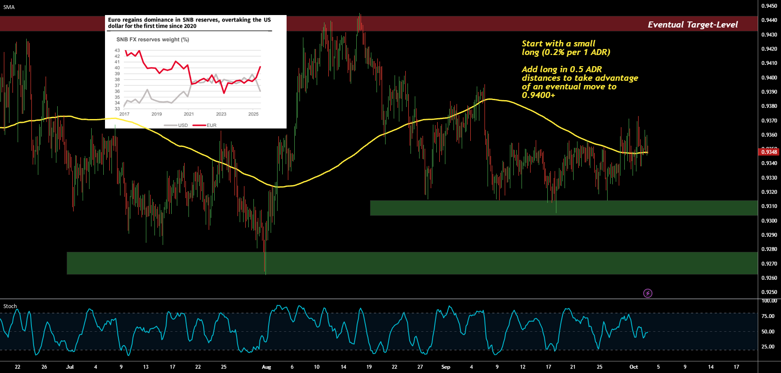The height and width of the screenshot is (373, 781).
Task: Click the Sep label on the time axis
Action: (x=446, y=367)
